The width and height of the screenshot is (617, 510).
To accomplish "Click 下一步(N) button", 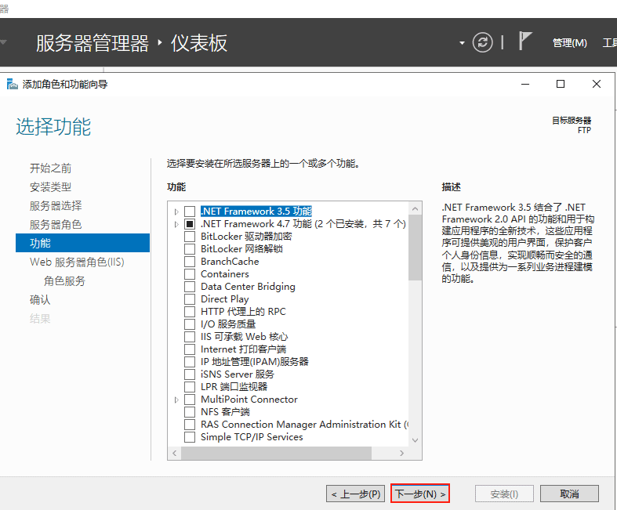I will [x=420, y=494].
